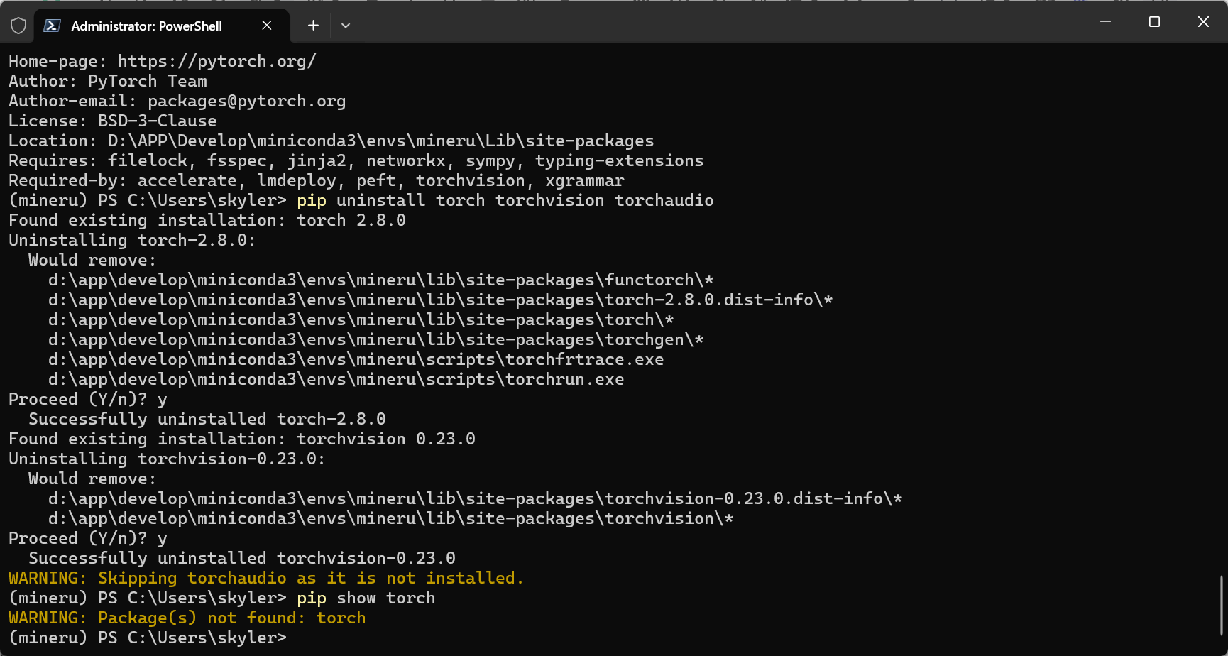
Task: Click the 'pip uninstall torch torchvision torchaudio' command
Action: 505,200
